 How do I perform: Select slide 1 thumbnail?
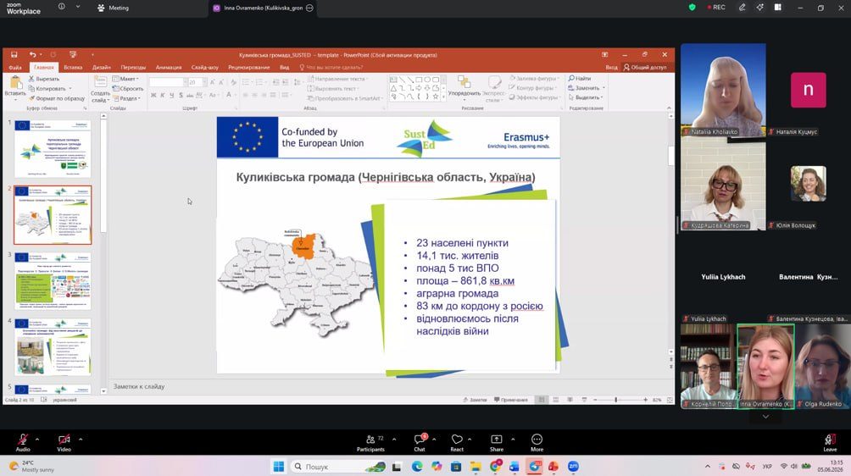pyautogui.click(x=53, y=148)
